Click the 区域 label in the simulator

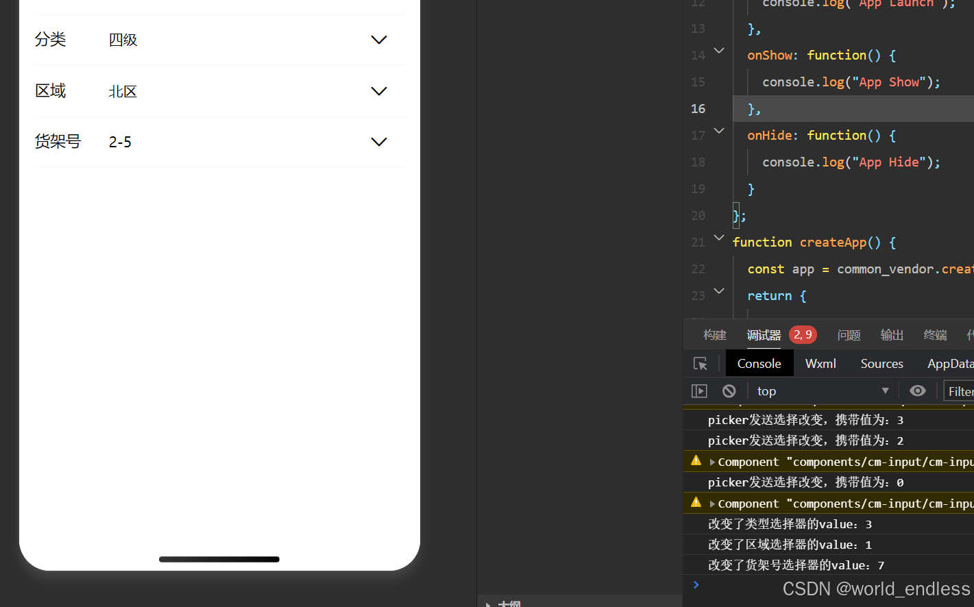[51, 91]
